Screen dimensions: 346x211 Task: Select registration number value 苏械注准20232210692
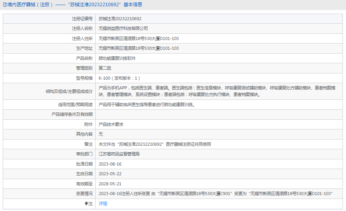coord(120,19)
